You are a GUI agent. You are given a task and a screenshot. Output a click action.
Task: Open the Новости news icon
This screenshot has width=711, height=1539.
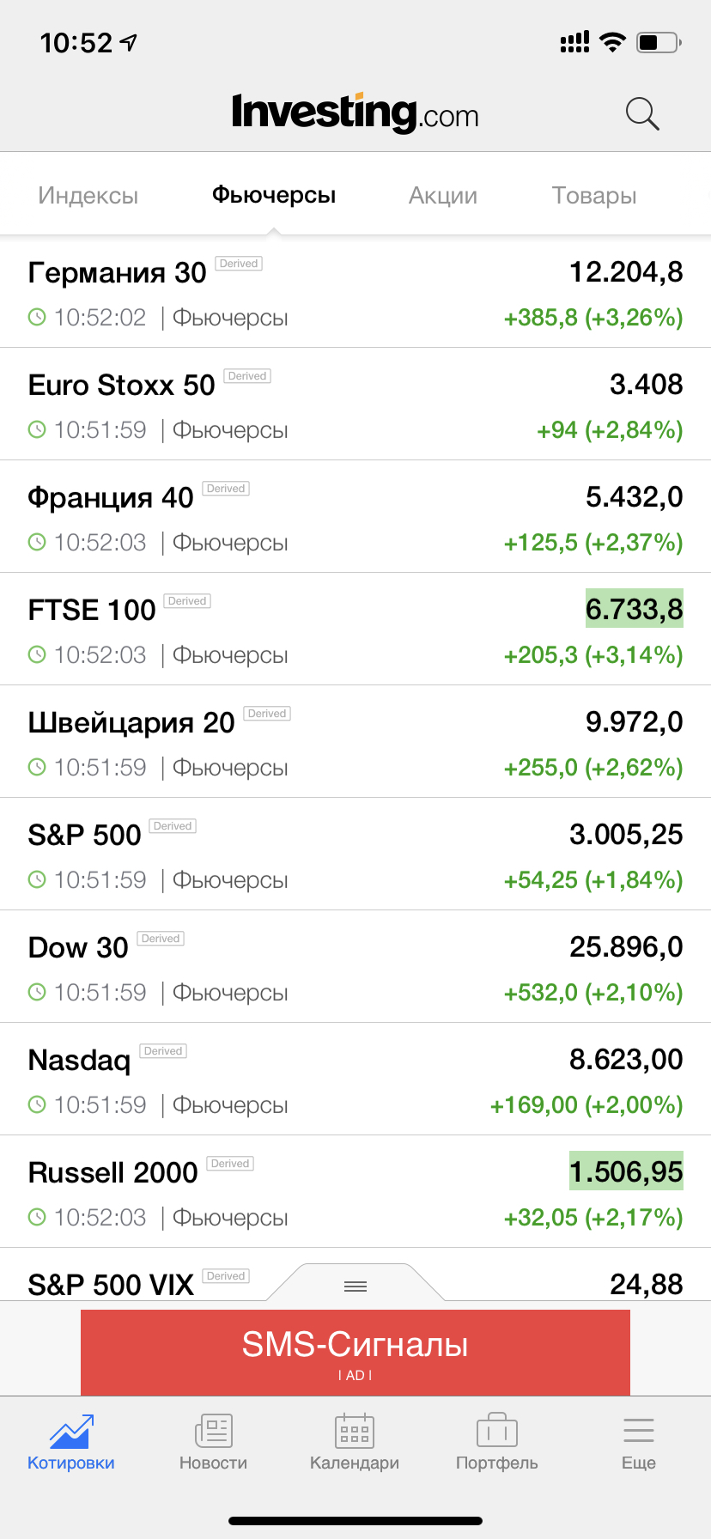(x=213, y=1432)
